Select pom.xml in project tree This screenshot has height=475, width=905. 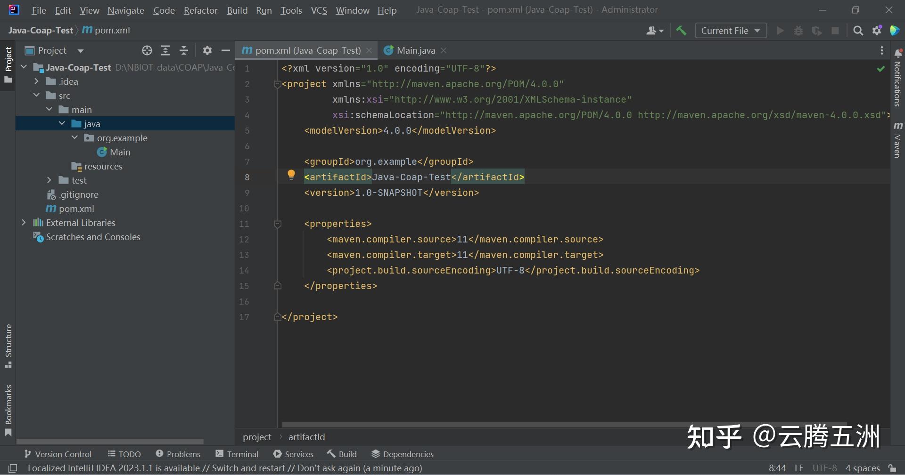76,209
